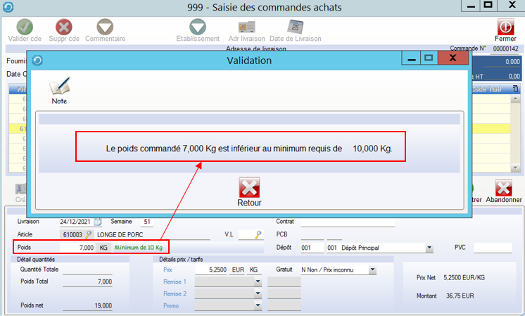Click the Retour red cross icon

tap(249, 187)
